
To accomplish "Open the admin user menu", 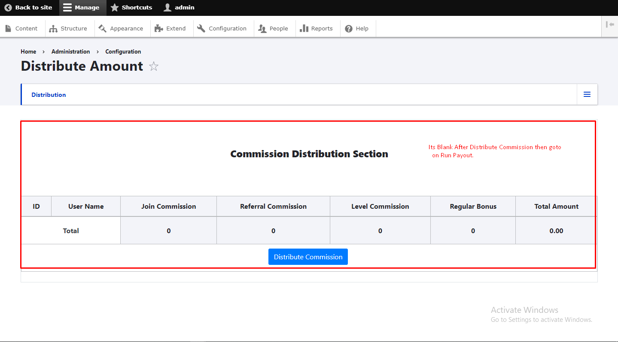I will (x=179, y=8).
